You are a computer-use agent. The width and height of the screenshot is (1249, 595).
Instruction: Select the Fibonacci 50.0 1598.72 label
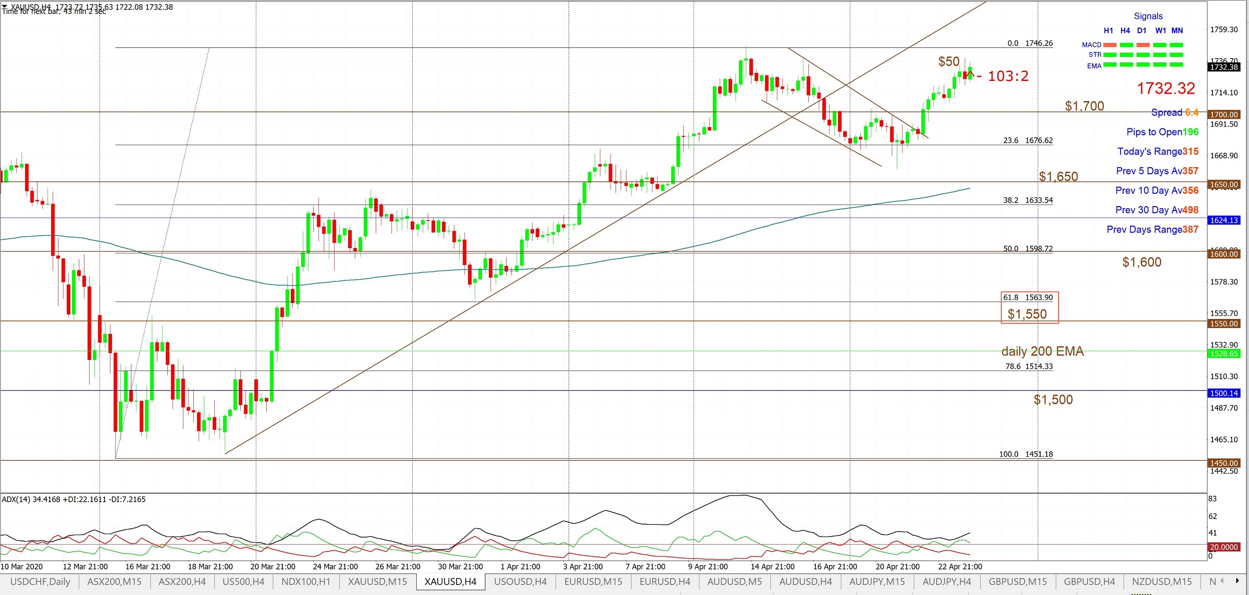point(1028,249)
